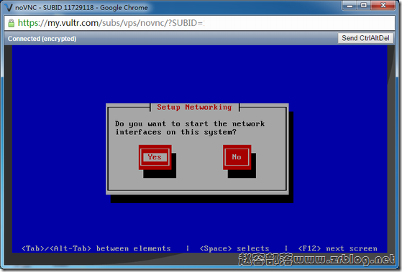Click the Tab/Alt-Tab hint in footer
The image size is (402, 272).
[96, 248]
